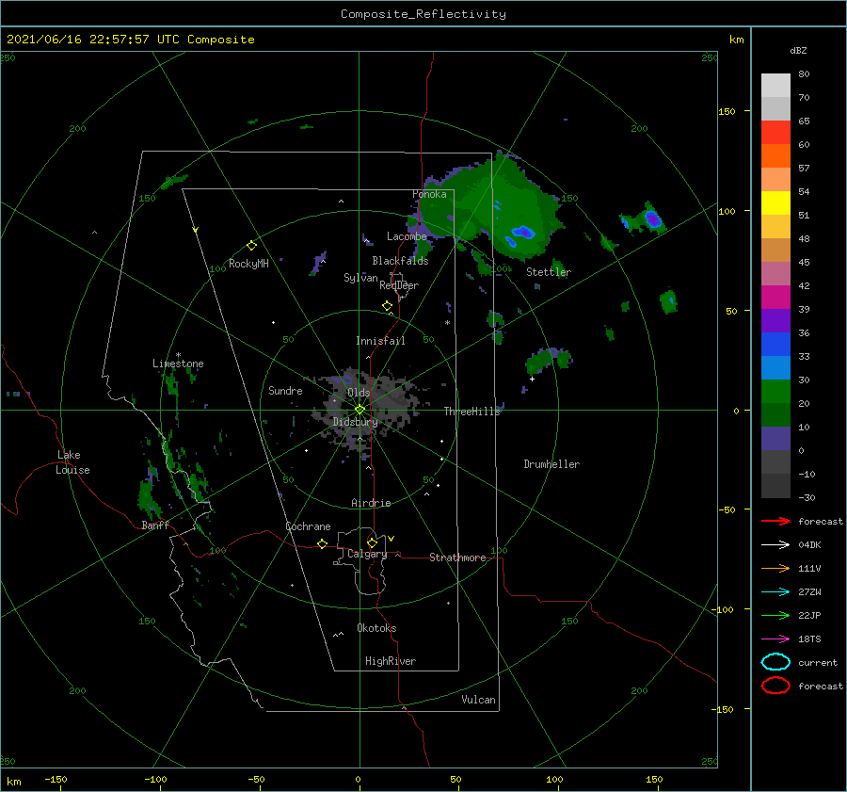Image resolution: width=847 pixels, height=792 pixels.
Task: Click the Drumheller town label
Action: pos(551,464)
